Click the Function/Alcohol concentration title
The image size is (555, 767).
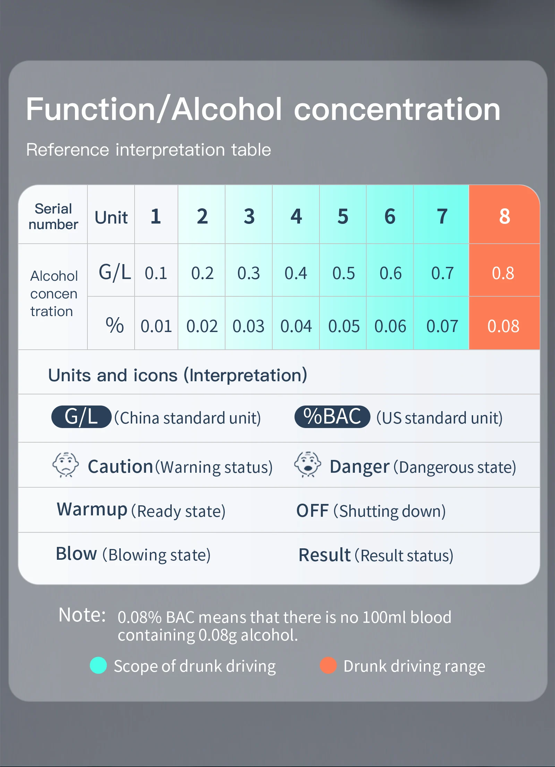click(263, 109)
